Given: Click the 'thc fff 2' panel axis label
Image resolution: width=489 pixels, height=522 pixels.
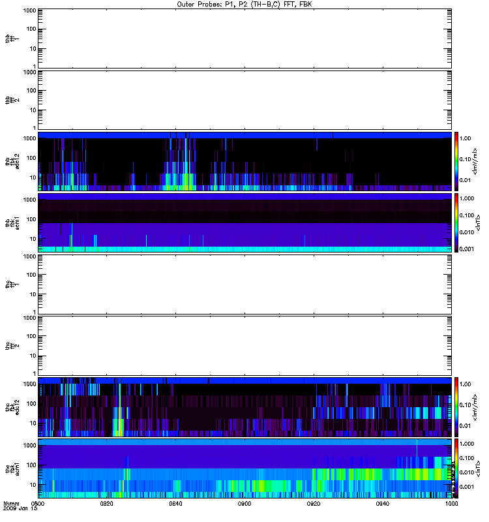Looking at the screenshot, I should (12, 346).
